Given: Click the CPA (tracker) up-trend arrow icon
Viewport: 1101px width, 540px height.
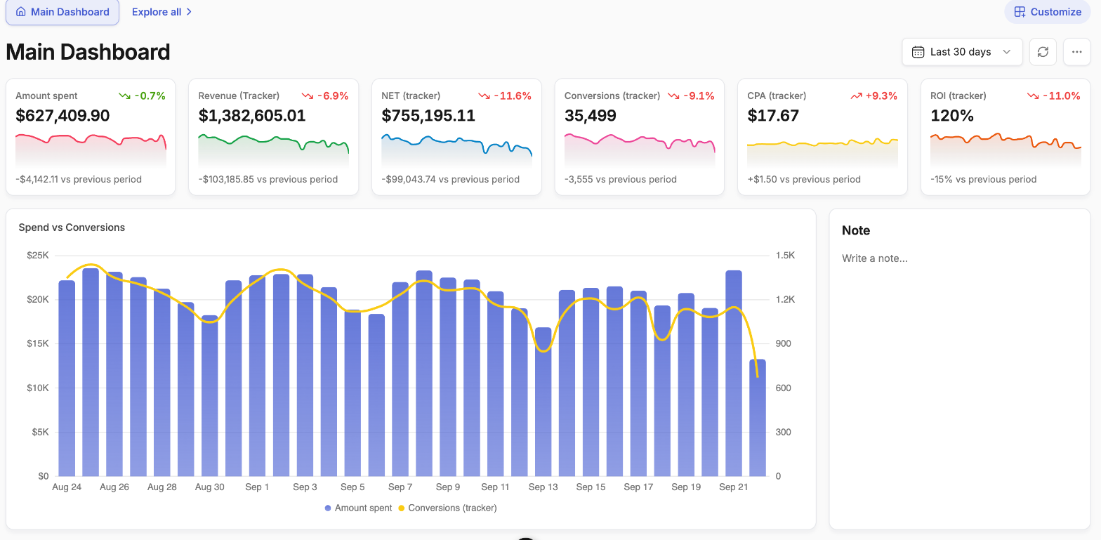Looking at the screenshot, I should 856,96.
